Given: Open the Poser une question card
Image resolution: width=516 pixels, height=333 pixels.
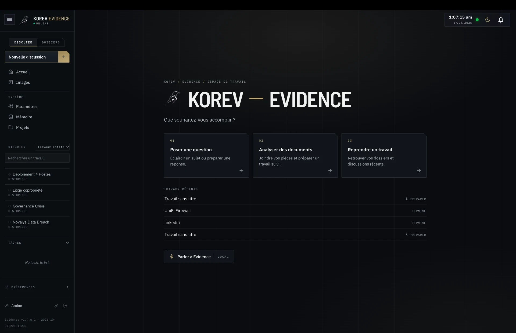Looking at the screenshot, I should click(206, 155).
